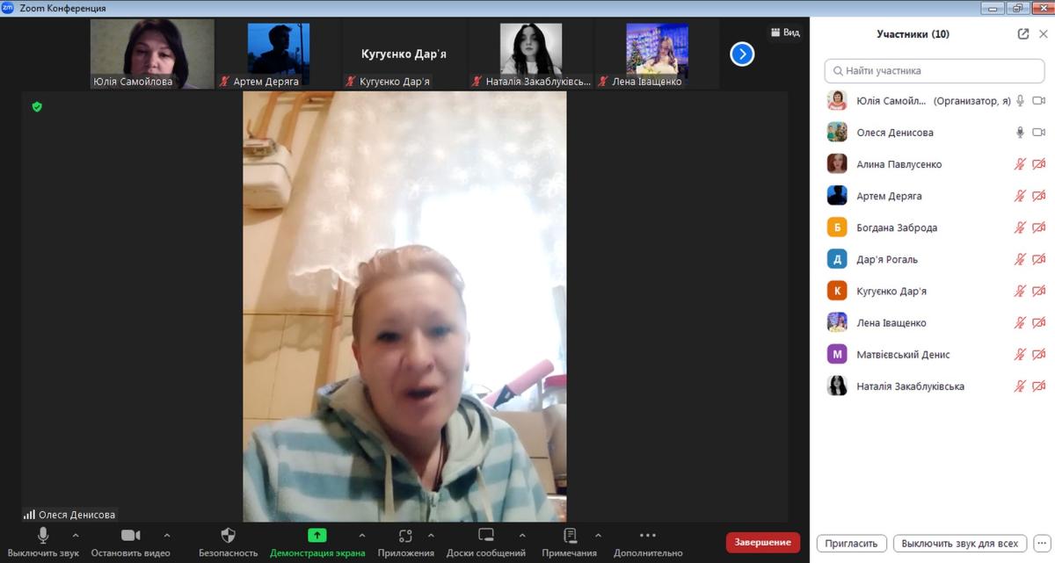Select Артем Деряга video thumbnail
The image size is (1055, 563).
click(279, 54)
